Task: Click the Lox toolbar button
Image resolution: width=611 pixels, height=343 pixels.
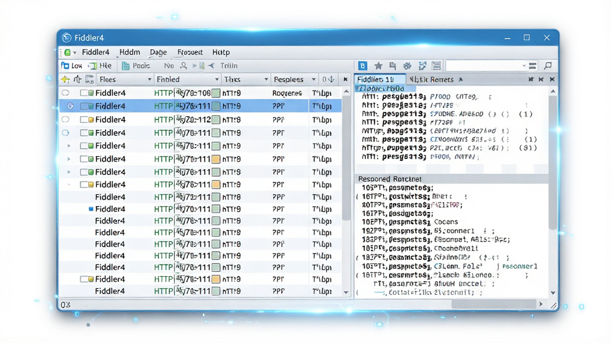Action: [x=72, y=66]
